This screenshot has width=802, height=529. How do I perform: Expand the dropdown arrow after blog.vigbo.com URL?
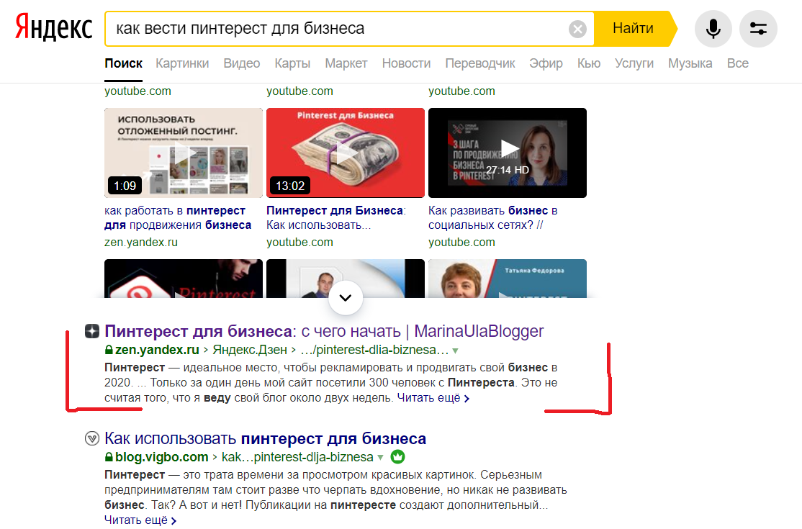click(x=380, y=458)
